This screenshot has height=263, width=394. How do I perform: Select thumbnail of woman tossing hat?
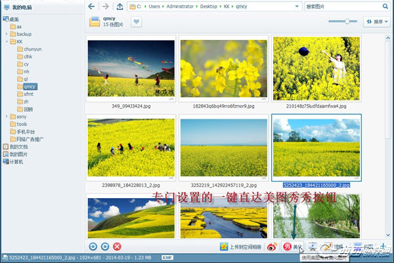click(317, 68)
